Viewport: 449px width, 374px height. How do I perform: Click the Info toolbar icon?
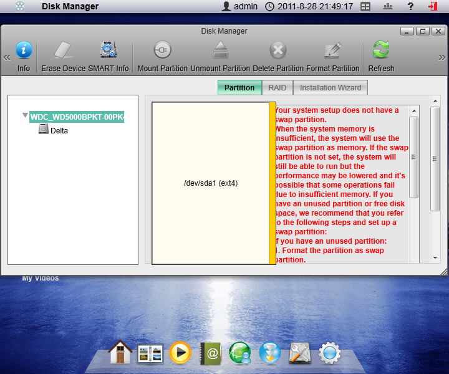click(24, 51)
